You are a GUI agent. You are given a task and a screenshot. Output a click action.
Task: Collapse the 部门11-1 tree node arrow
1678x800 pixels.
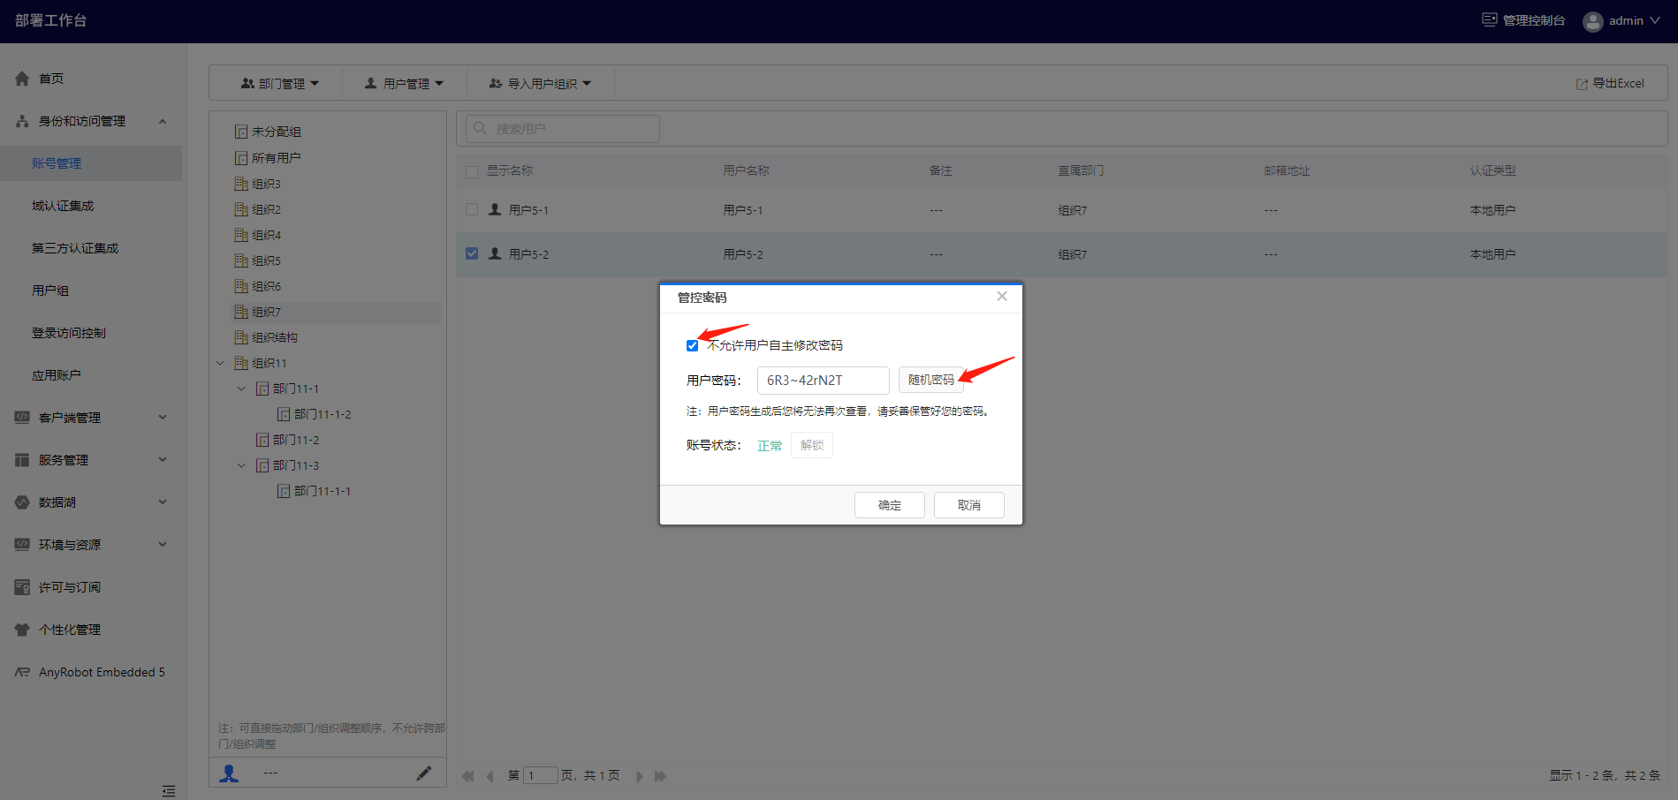[241, 389]
